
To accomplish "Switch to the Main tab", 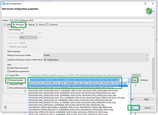I will (x=8, y=25).
